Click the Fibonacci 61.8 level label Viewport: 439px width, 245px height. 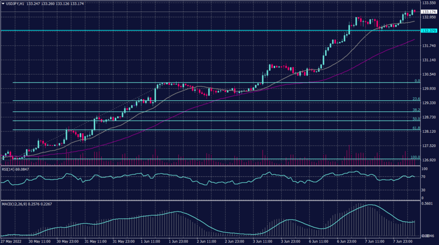pyautogui.click(x=415, y=128)
